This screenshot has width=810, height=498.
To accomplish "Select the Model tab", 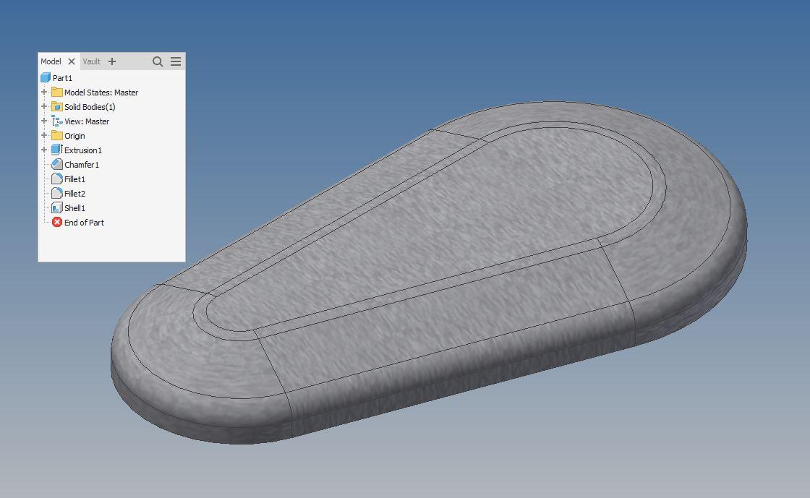I will click(x=51, y=61).
